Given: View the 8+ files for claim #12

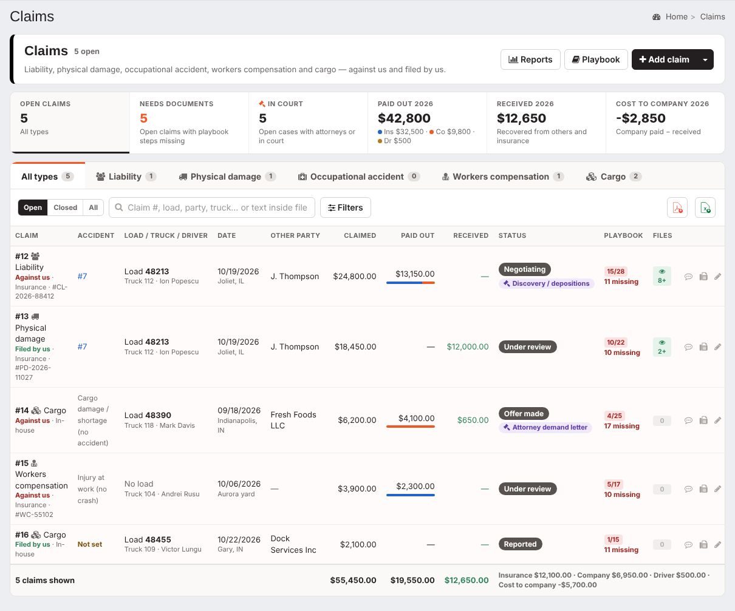Looking at the screenshot, I should tap(662, 276).
